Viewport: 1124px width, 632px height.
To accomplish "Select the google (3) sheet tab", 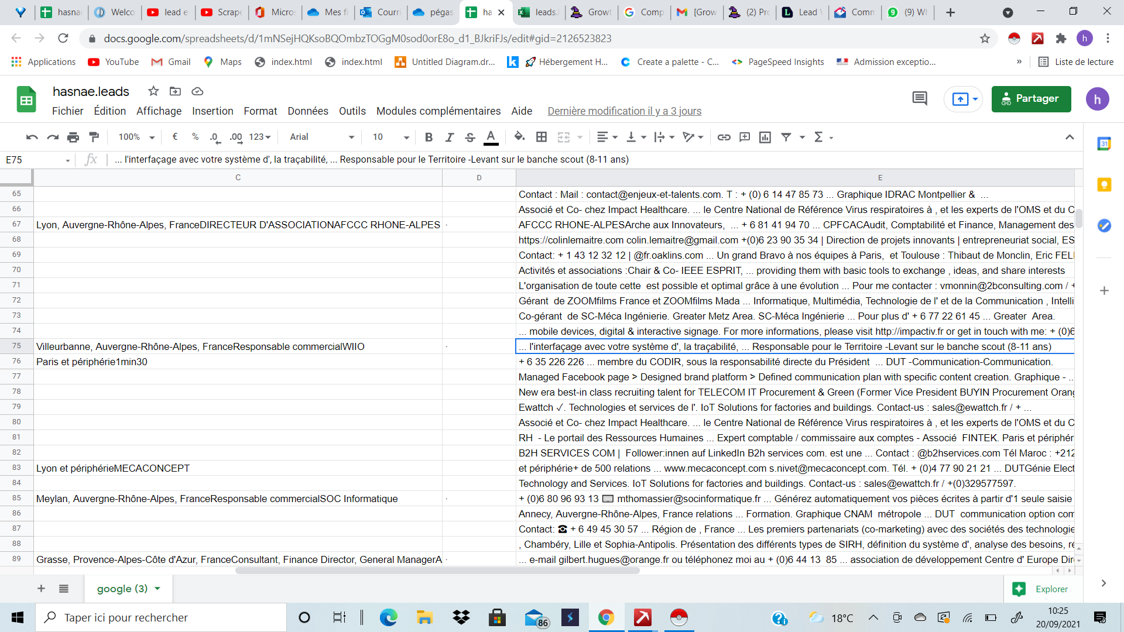I will coord(129,589).
